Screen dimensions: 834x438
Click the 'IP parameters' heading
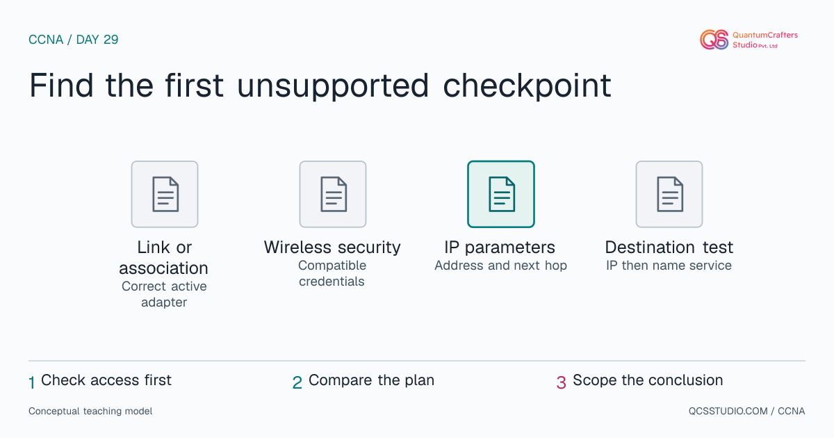(500, 248)
